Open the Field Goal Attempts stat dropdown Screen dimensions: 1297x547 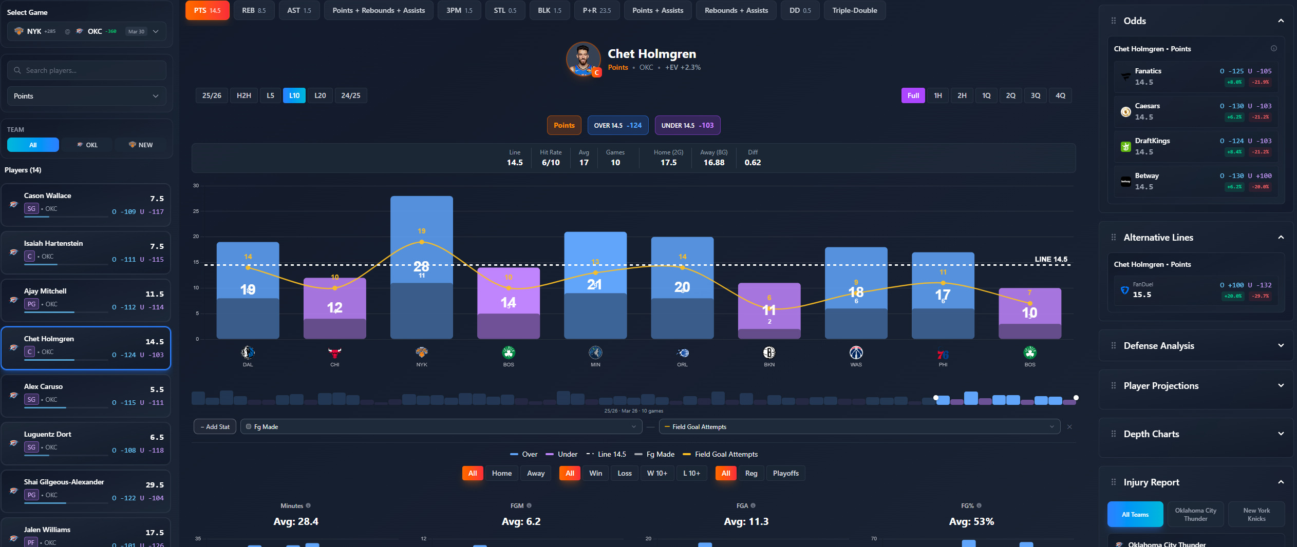click(858, 426)
